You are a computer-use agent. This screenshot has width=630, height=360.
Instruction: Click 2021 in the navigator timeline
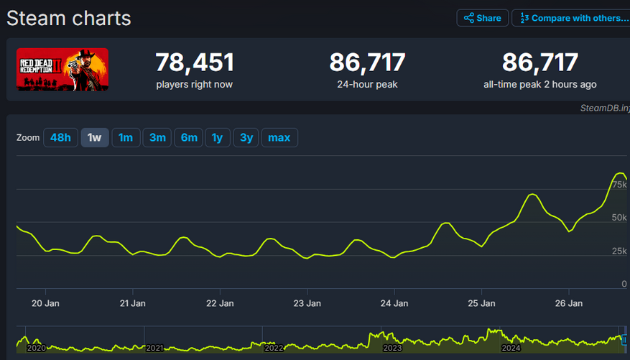pyautogui.click(x=154, y=348)
